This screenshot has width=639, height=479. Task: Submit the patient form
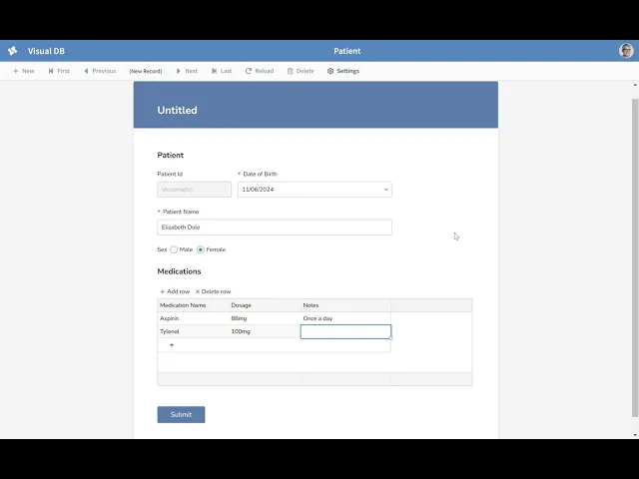coord(181,415)
